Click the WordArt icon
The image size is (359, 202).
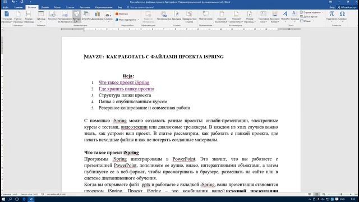point(285,16)
